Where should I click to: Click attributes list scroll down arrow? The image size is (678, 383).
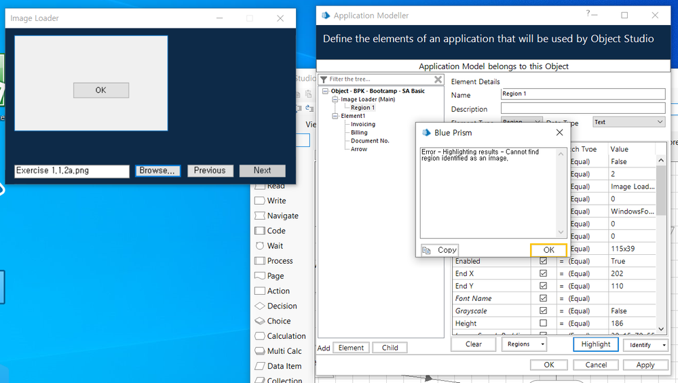[661, 329]
